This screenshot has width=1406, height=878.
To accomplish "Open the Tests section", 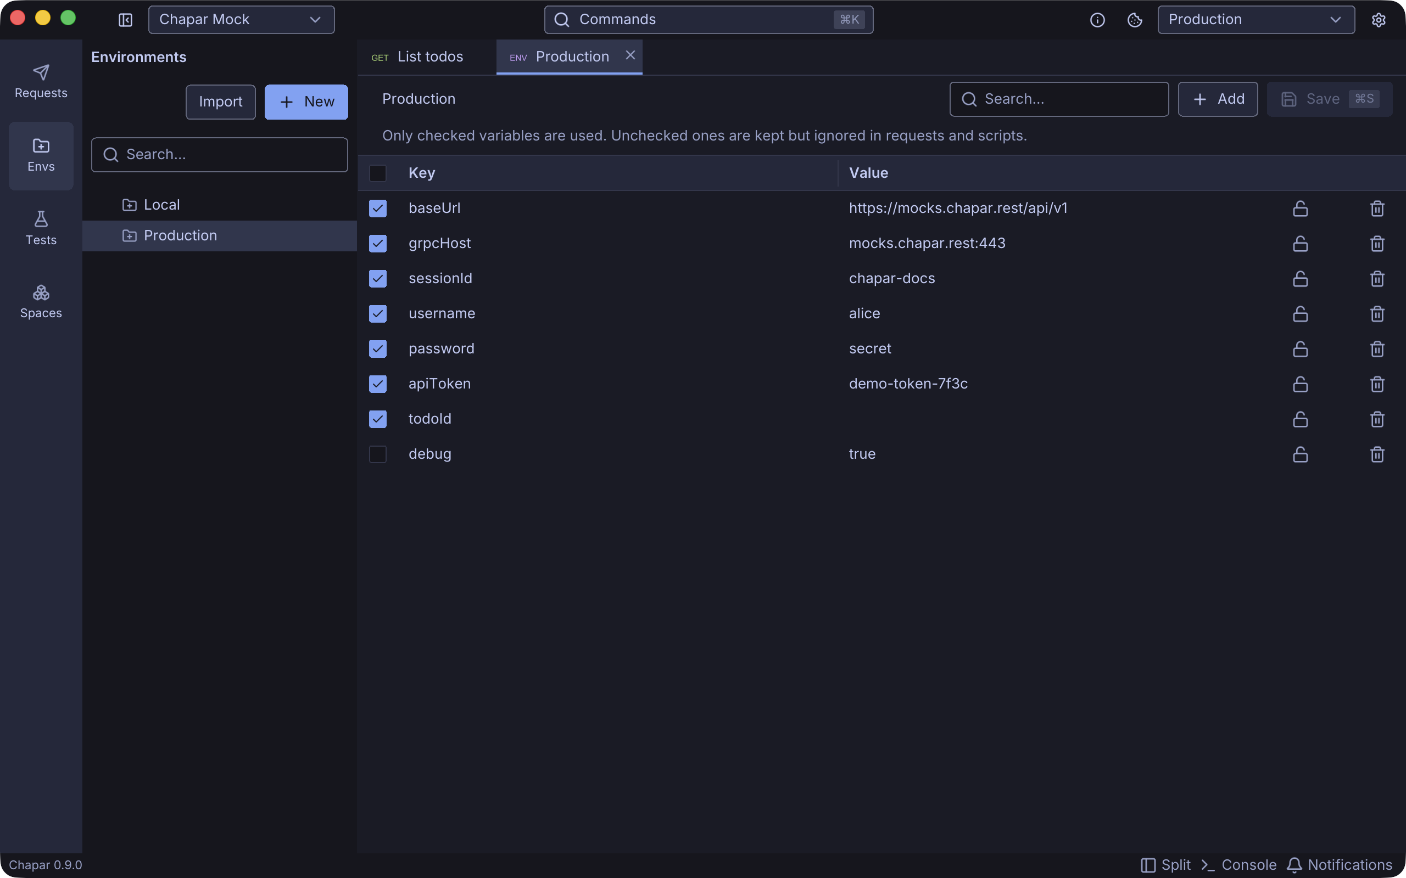I will [41, 229].
